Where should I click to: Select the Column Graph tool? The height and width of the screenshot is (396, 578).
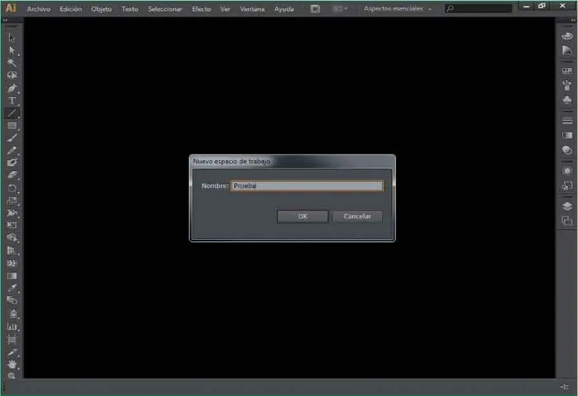(12, 326)
